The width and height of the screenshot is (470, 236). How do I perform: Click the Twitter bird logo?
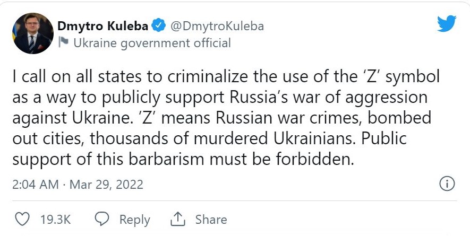coord(446,24)
